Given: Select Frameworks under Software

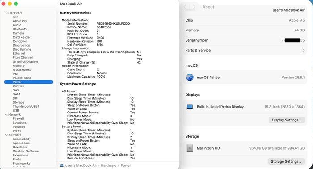Looking at the screenshot, I should coord(21,163).
